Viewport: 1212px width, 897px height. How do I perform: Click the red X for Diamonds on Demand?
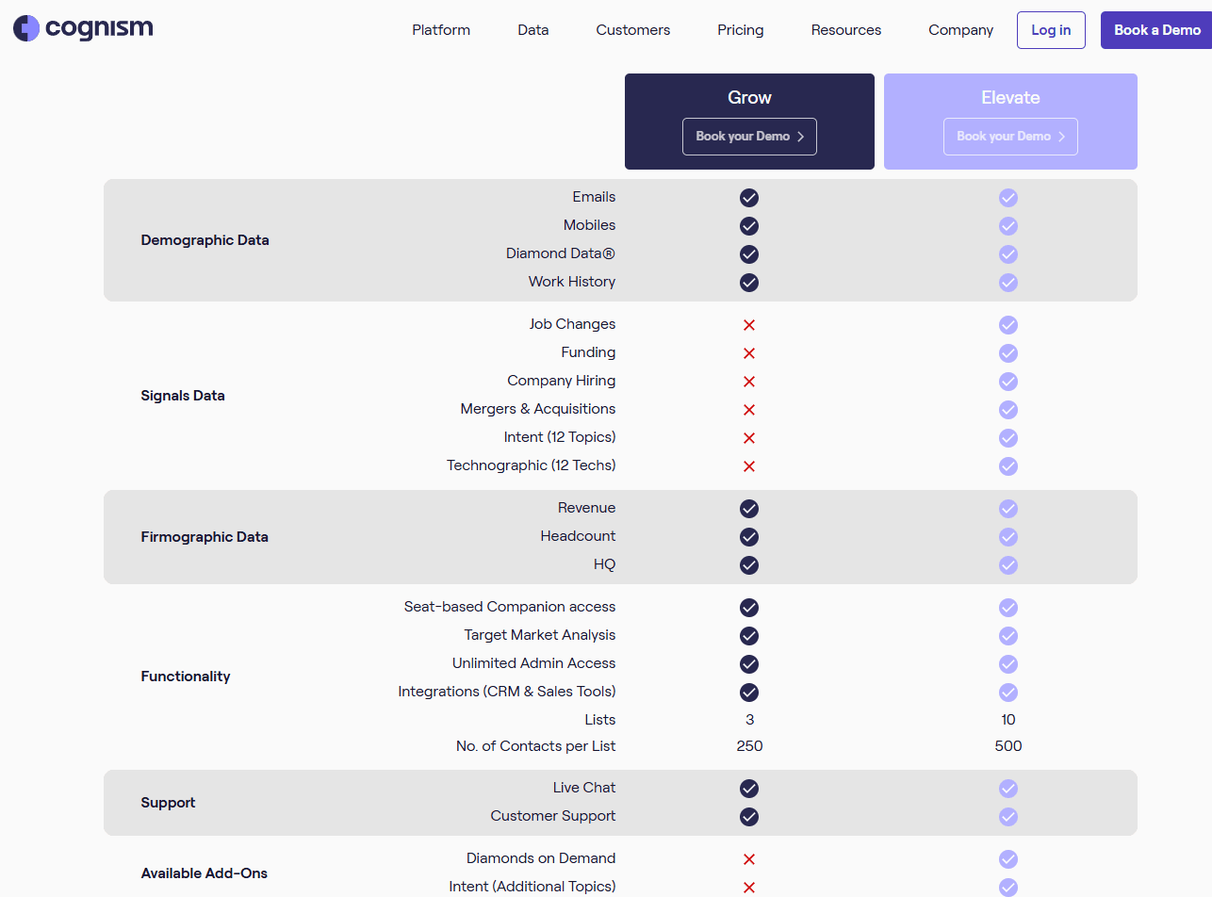(x=749, y=859)
